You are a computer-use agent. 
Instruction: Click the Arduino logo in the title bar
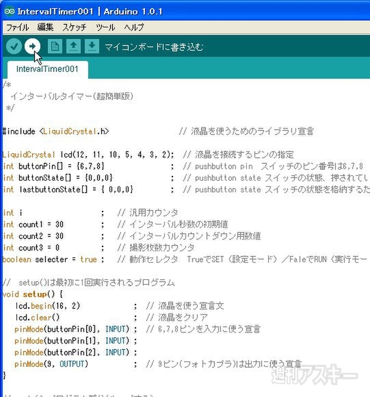[10, 12]
